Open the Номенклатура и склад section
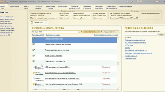This screenshot has height=92, width=165. click(50, 7)
